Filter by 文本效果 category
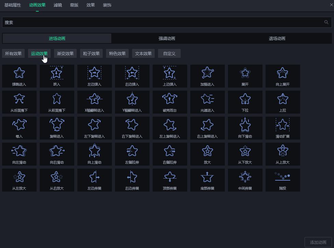 coord(143,53)
